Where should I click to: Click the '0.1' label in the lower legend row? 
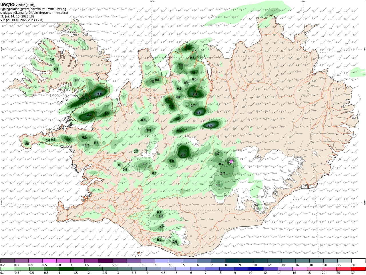click(x=2, y=273)
